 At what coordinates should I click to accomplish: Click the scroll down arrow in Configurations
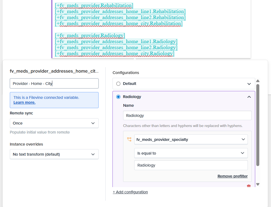[258, 184]
